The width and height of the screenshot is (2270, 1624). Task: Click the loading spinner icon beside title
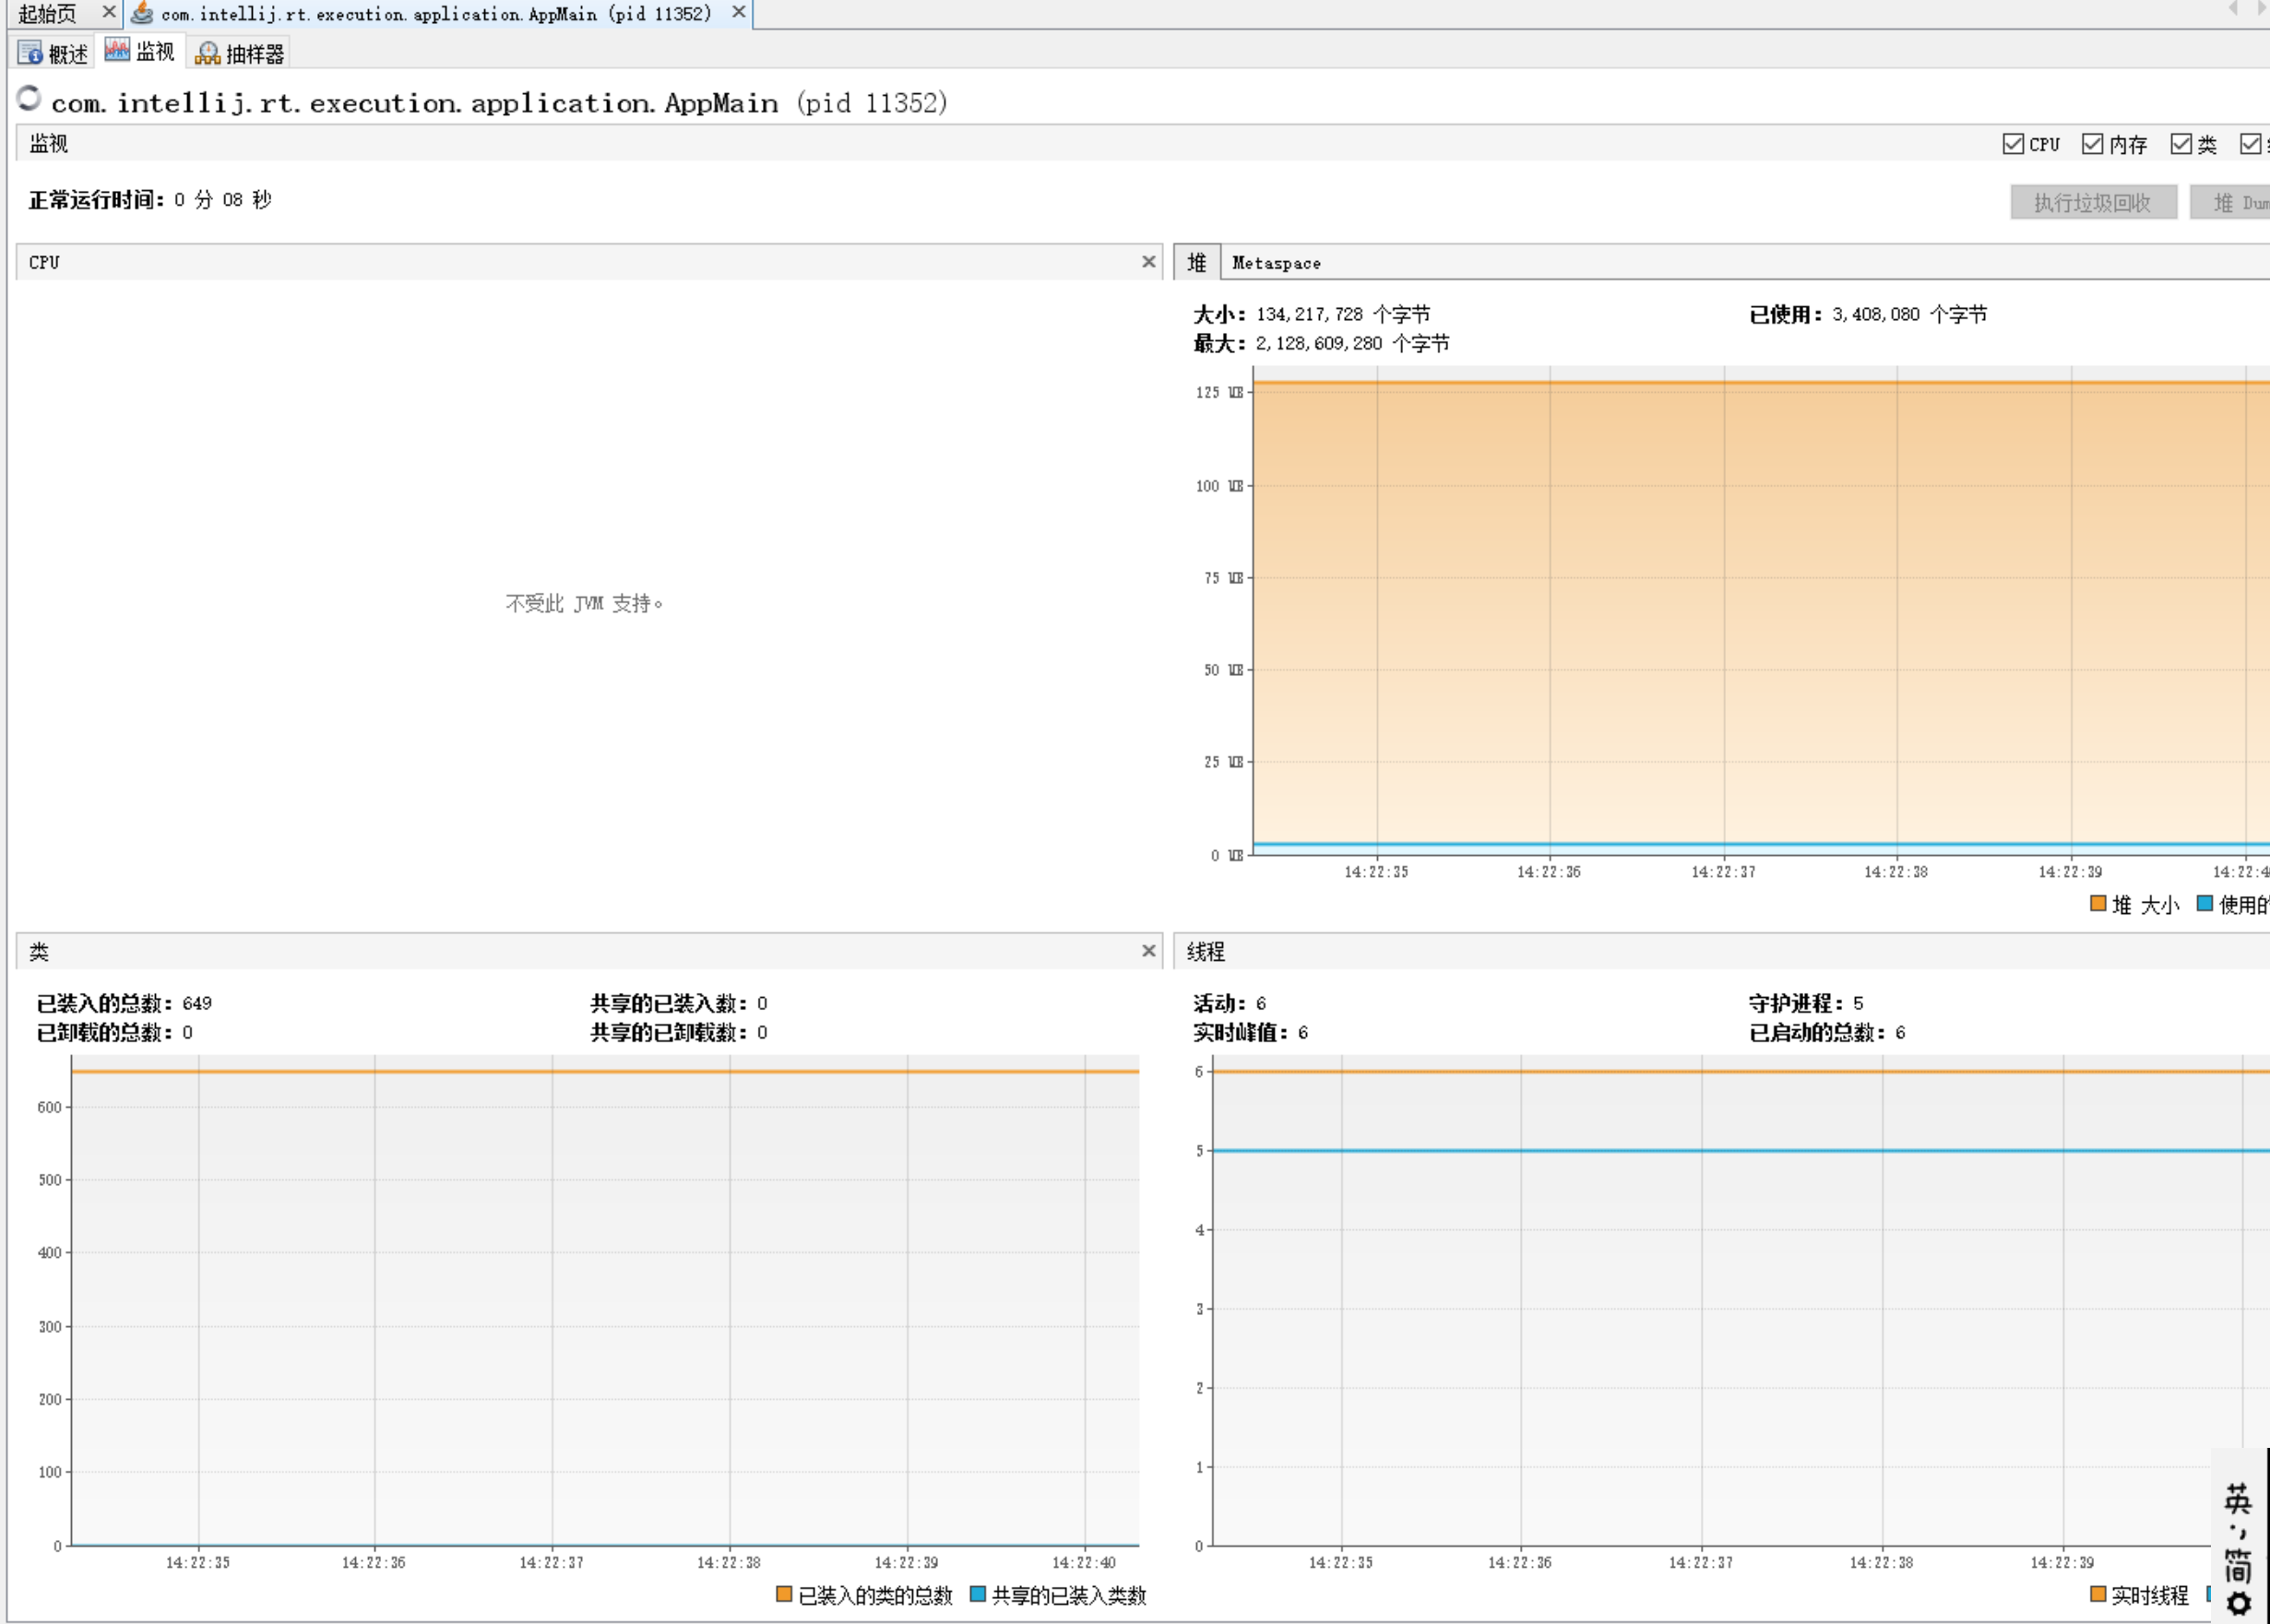point(29,98)
